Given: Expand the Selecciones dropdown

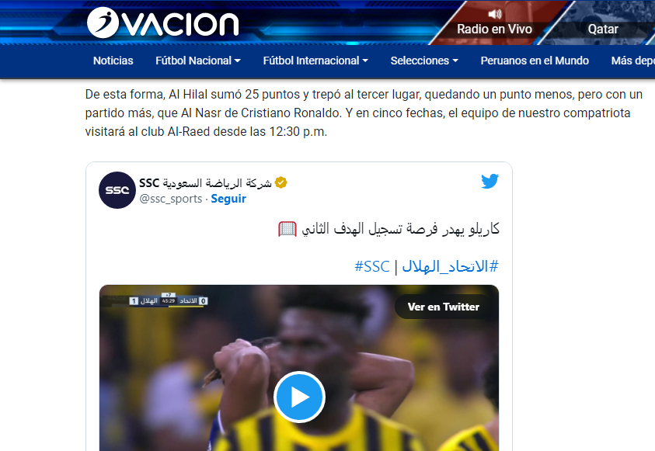Looking at the screenshot, I should (424, 61).
